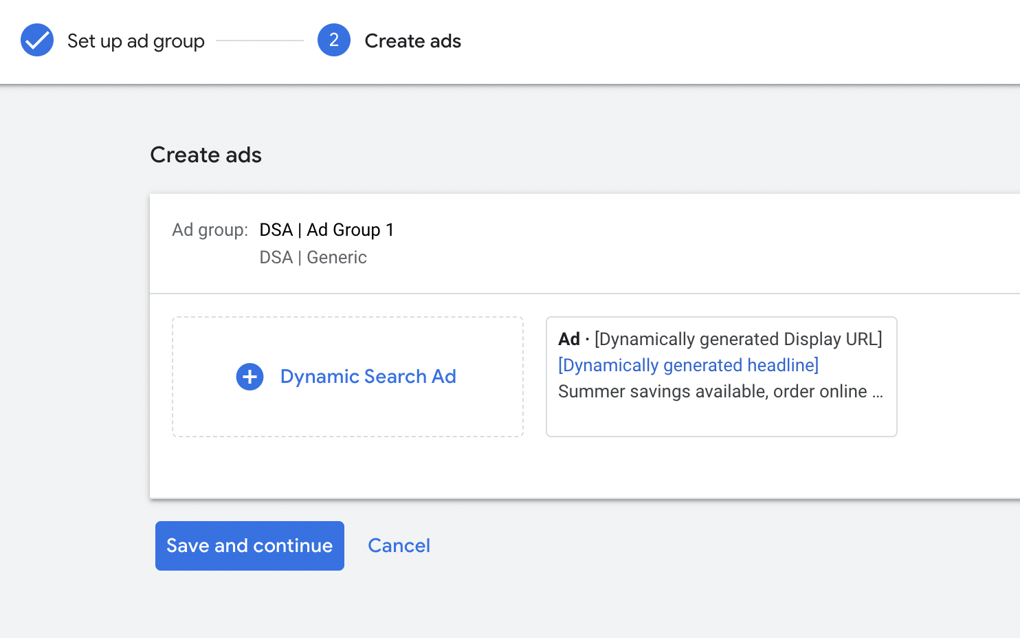
Task: Click the completed step checkmark icon
Action: coord(37,41)
